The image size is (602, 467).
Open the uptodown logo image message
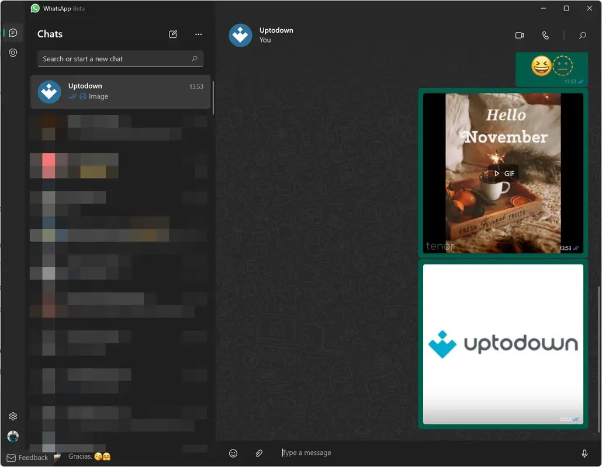(x=503, y=344)
